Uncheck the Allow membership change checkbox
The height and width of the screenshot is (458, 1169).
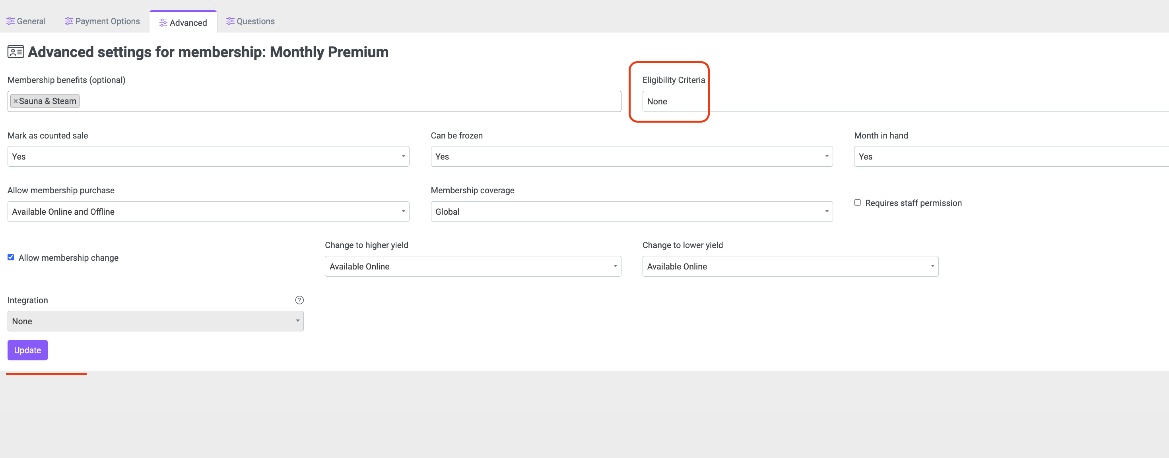click(x=11, y=257)
